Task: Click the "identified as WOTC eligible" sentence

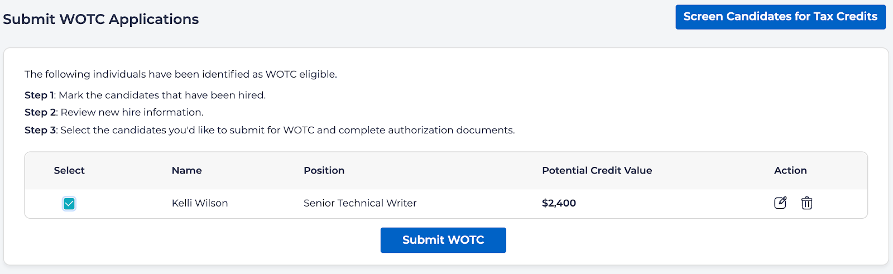Action: click(181, 74)
